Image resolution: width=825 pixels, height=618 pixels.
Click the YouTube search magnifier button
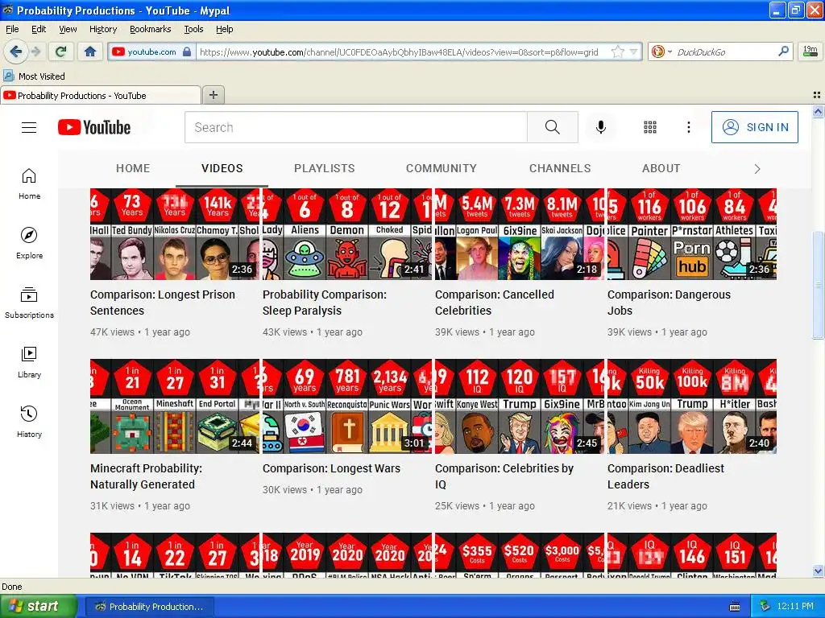pyautogui.click(x=553, y=127)
